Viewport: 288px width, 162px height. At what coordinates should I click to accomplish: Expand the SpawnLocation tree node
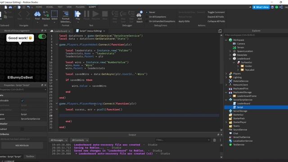click(x=230, y=51)
